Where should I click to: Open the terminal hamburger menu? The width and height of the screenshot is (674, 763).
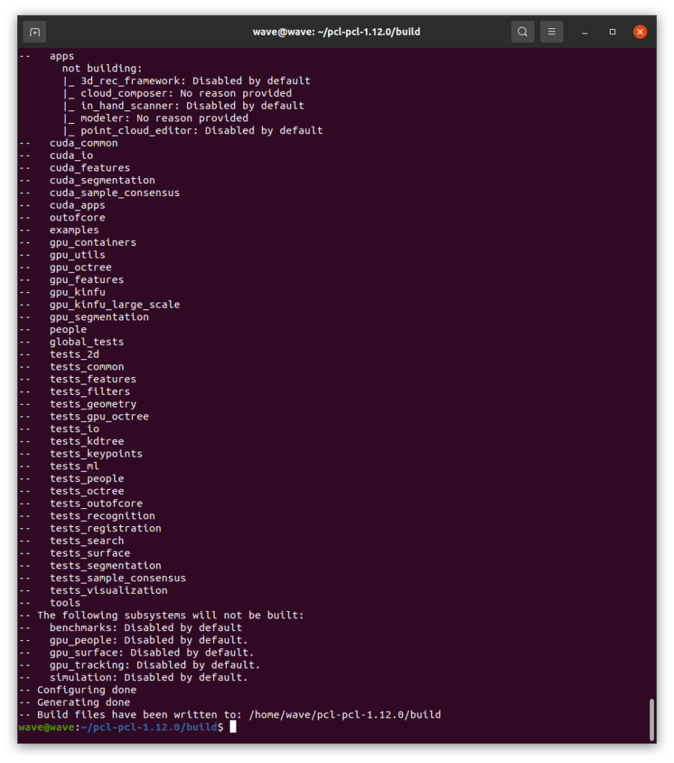tap(551, 31)
